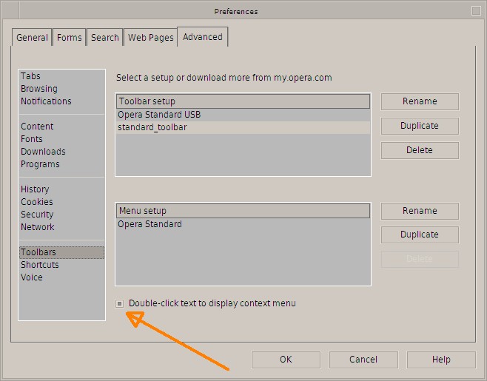Duplicate the selected menu setup
The height and width of the screenshot is (381, 487).
(x=420, y=235)
